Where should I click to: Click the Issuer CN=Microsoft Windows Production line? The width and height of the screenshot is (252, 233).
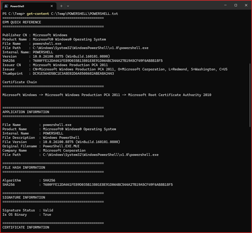(x=115, y=69)
